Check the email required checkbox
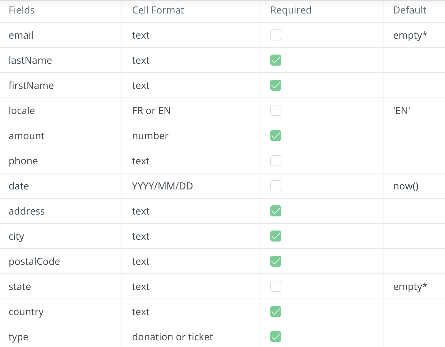 pos(275,35)
